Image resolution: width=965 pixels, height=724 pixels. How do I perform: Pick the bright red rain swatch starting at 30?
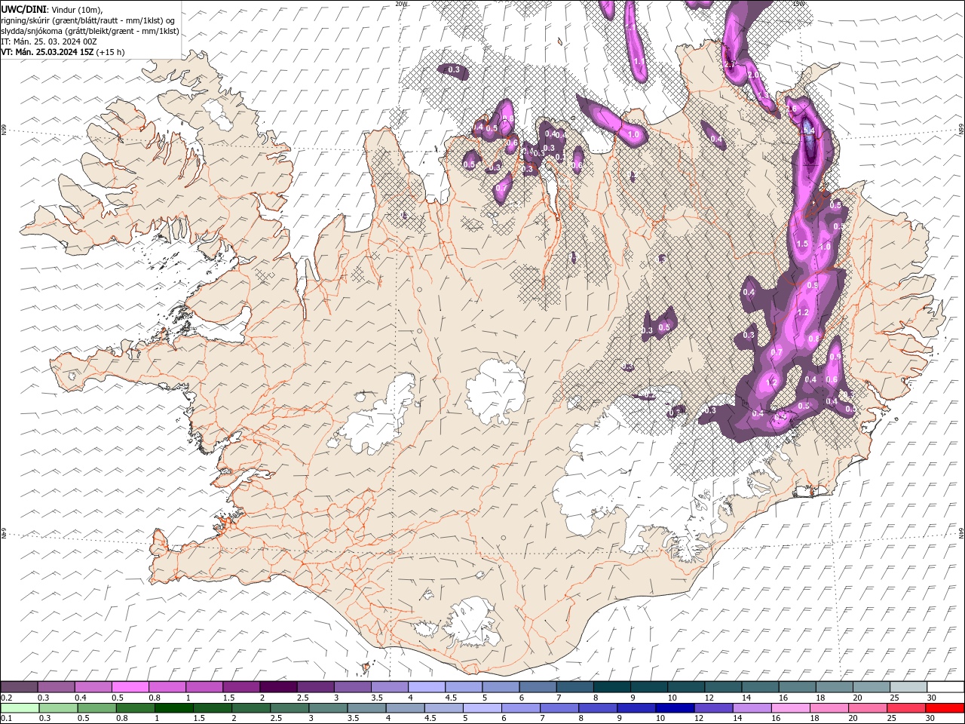click(945, 708)
